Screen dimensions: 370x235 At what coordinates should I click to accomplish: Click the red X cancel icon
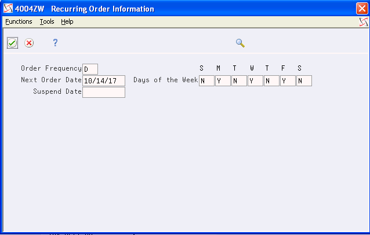(x=29, y=43)
